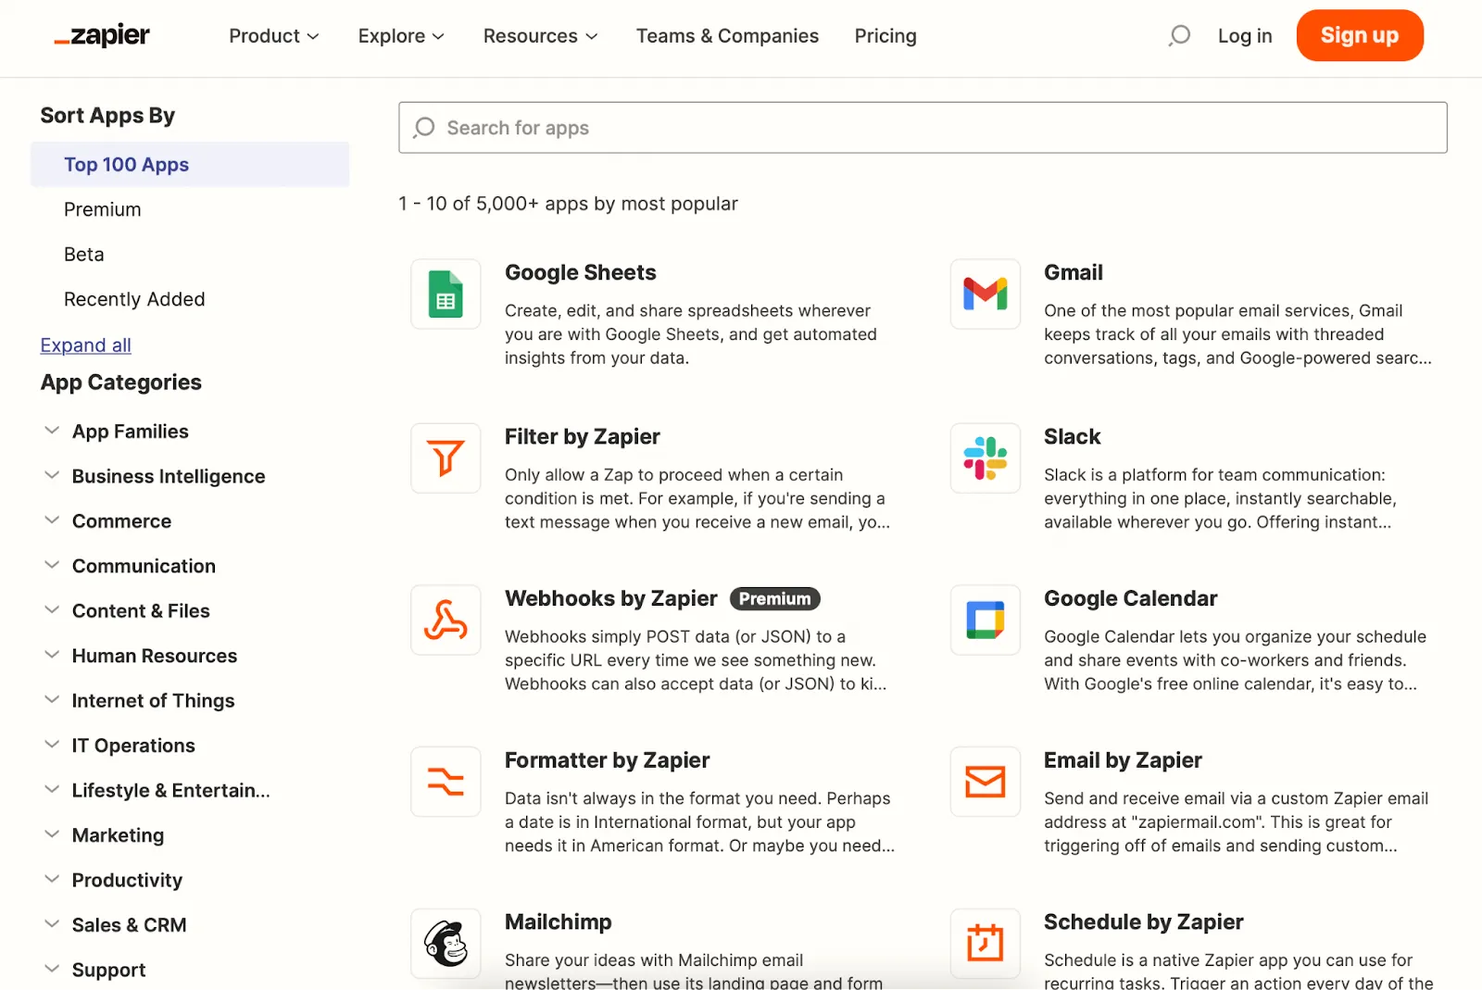Open the Product dropdown menu
The image size is (1482, 990).
click(x=273, y=35)
